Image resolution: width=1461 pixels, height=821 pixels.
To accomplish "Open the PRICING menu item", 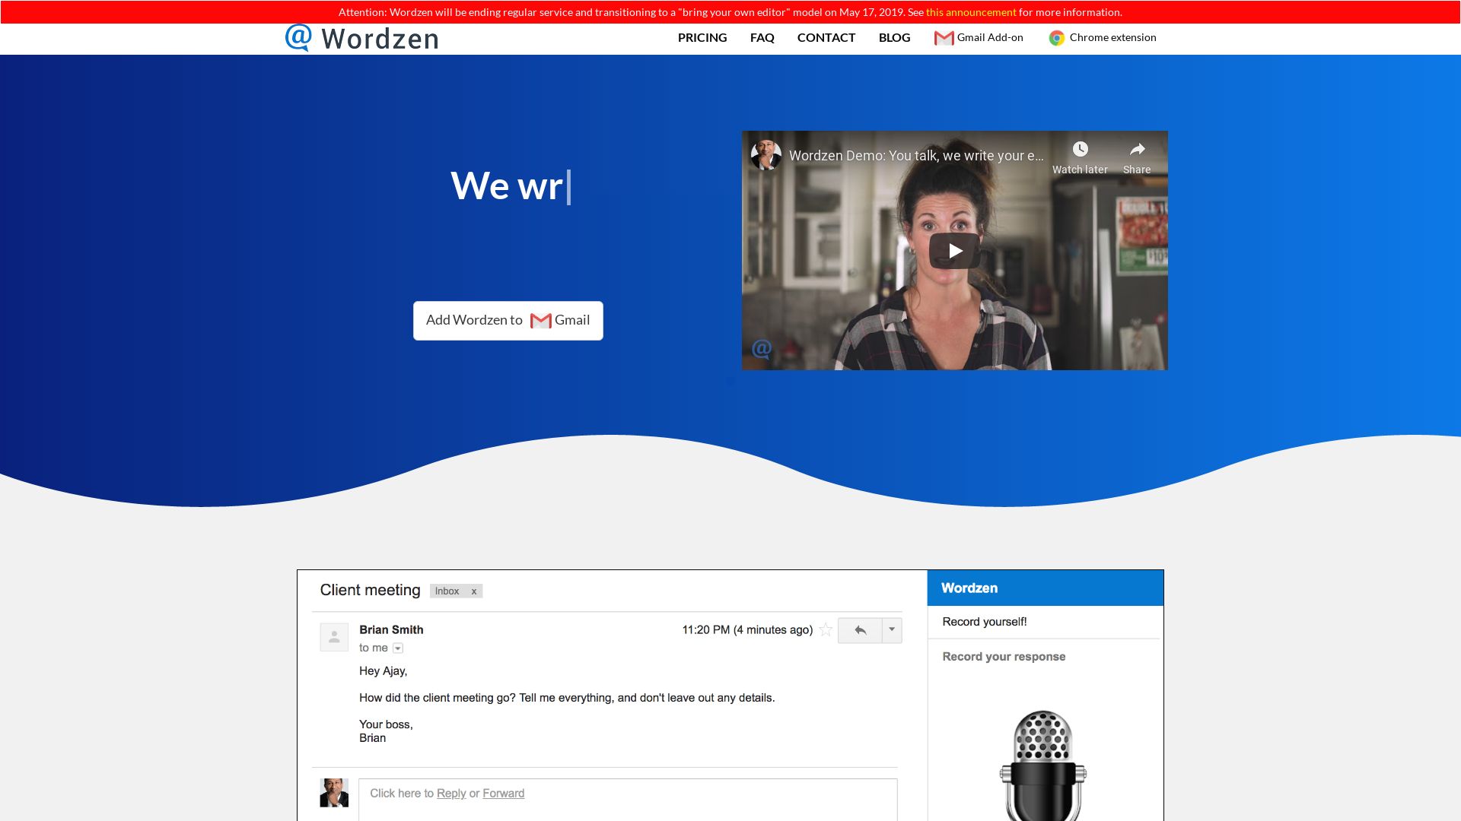I will (x=702, y=38).
